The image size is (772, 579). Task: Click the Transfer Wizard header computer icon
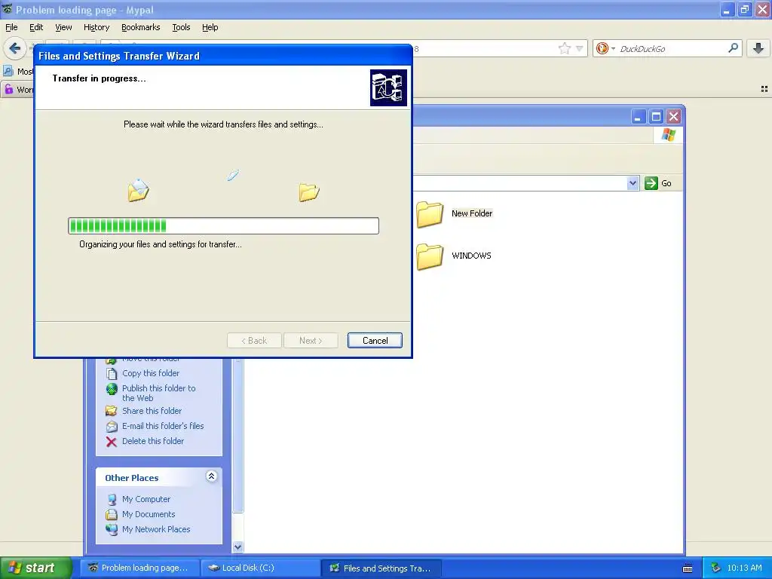[x=388, y=87]
